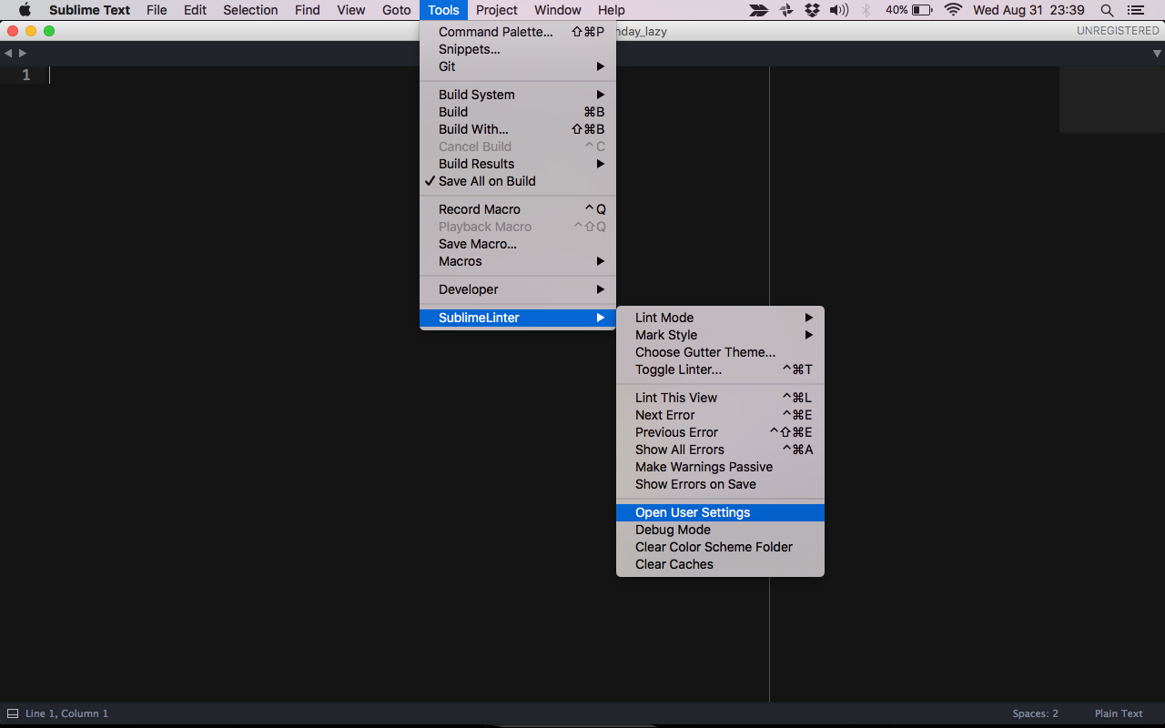1165x728 pixels.
Task: Choose Gutter Theme… option
Action: (720, 352)
